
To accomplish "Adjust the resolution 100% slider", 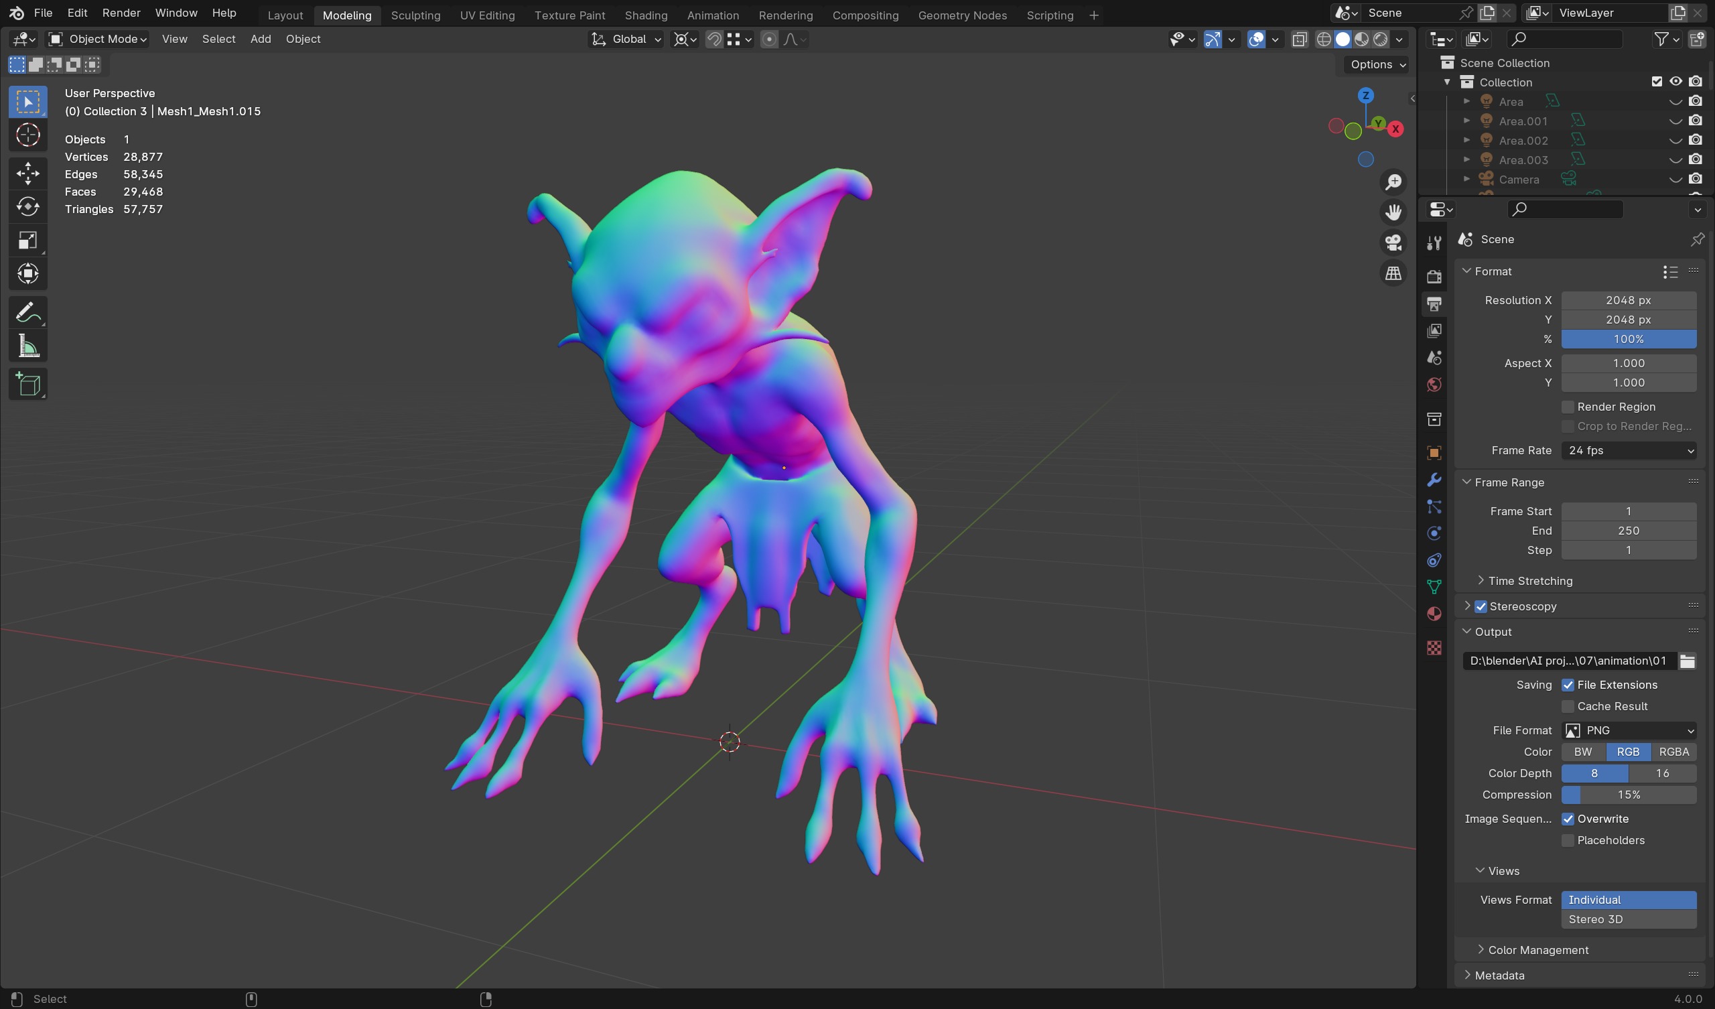I will 1629,339.
